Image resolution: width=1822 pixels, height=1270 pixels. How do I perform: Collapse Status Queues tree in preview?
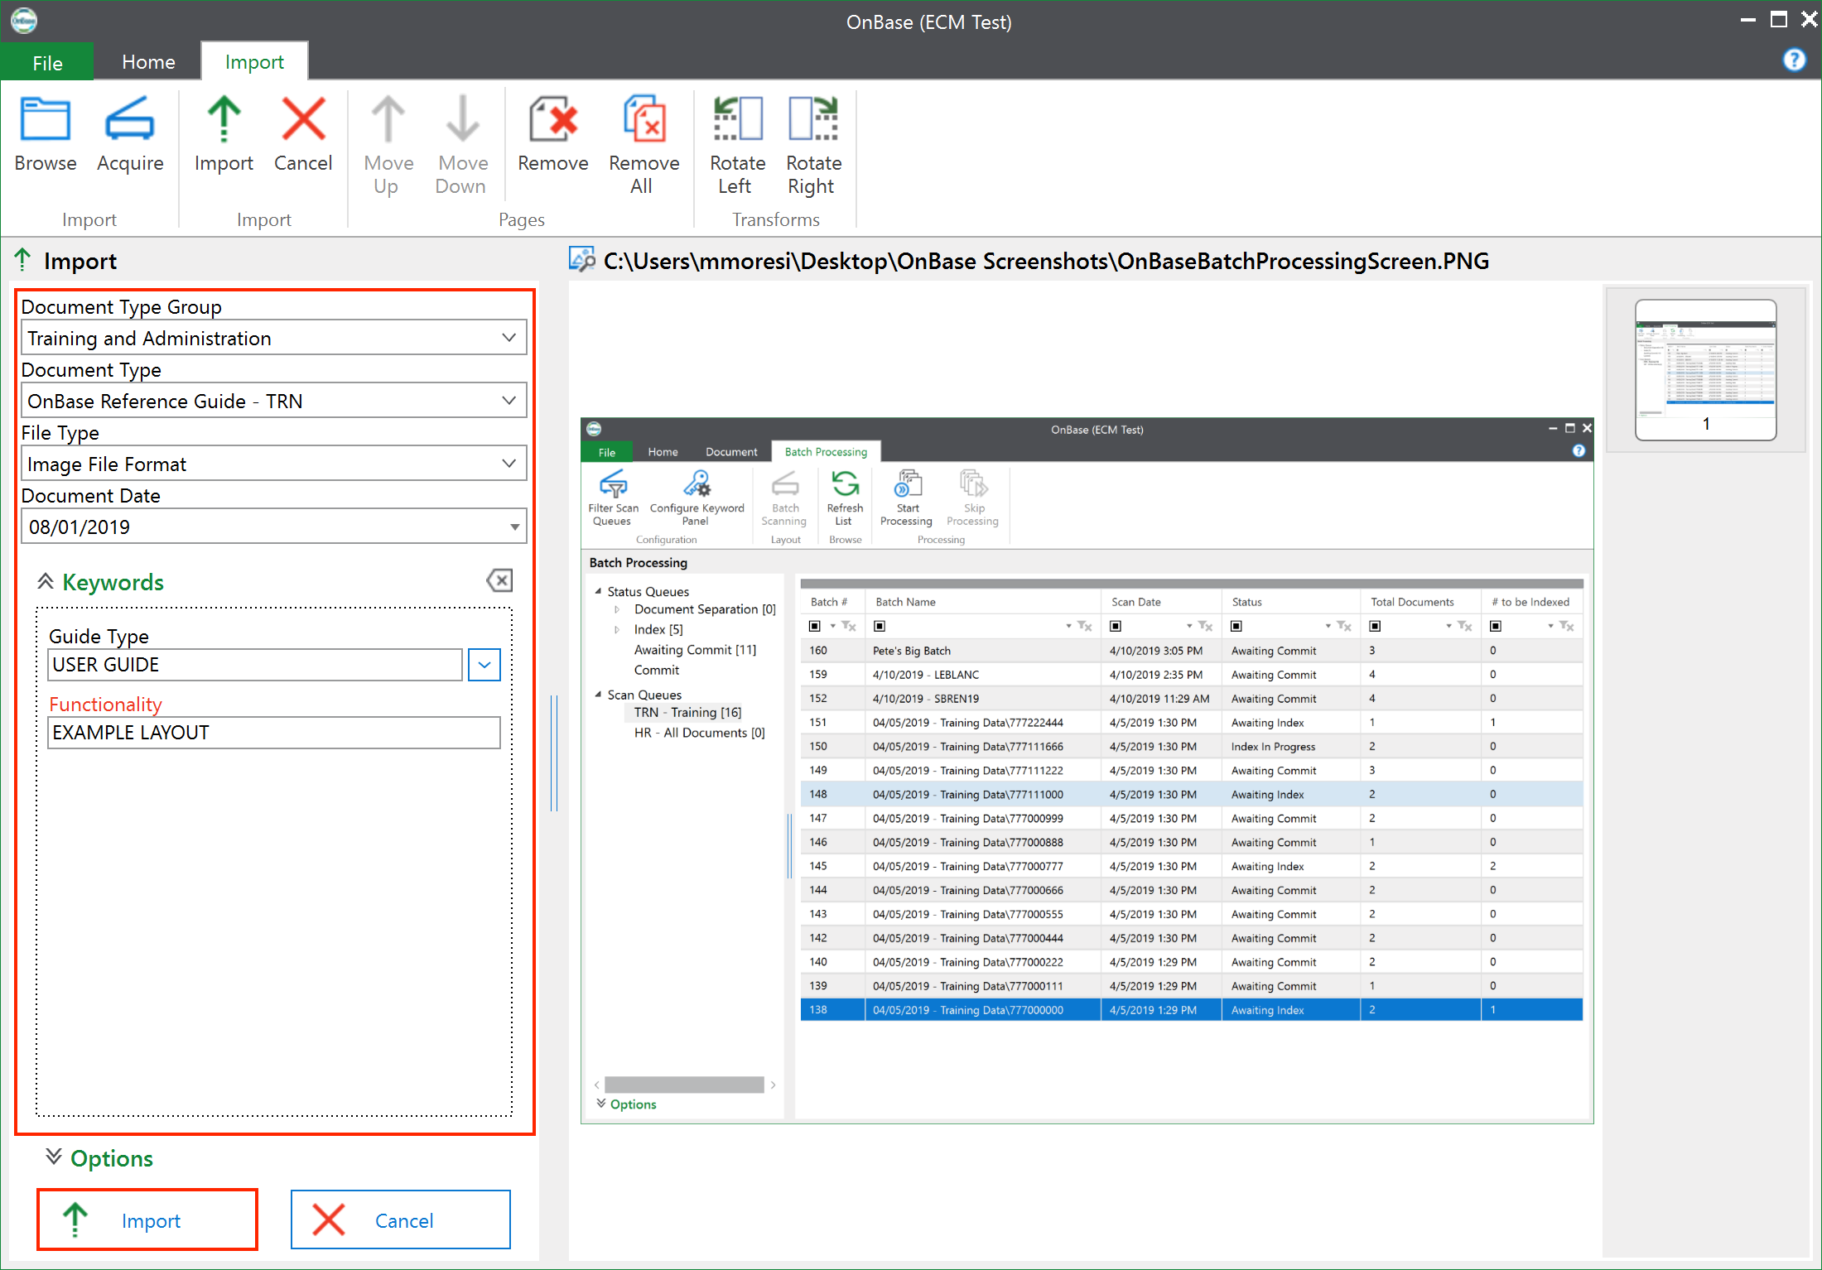598,591
